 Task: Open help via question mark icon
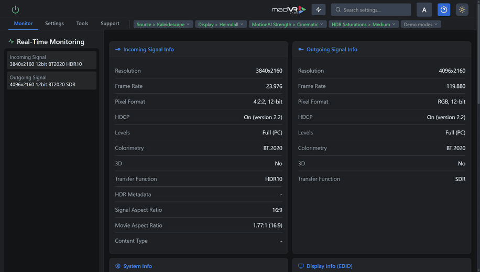click(x=443, y=9)
